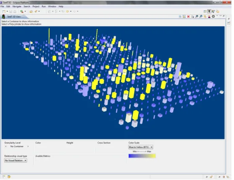Click the 'Select a Polycylinder to show information' text
Image resolution: width=234 pixels, height=180 pixels.
21,24
